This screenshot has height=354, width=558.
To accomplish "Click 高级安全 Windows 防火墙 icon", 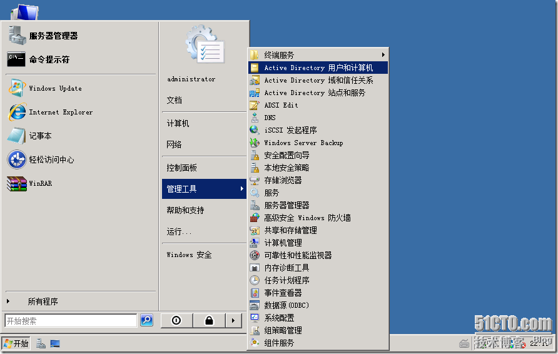I will [x=255, y=218].
